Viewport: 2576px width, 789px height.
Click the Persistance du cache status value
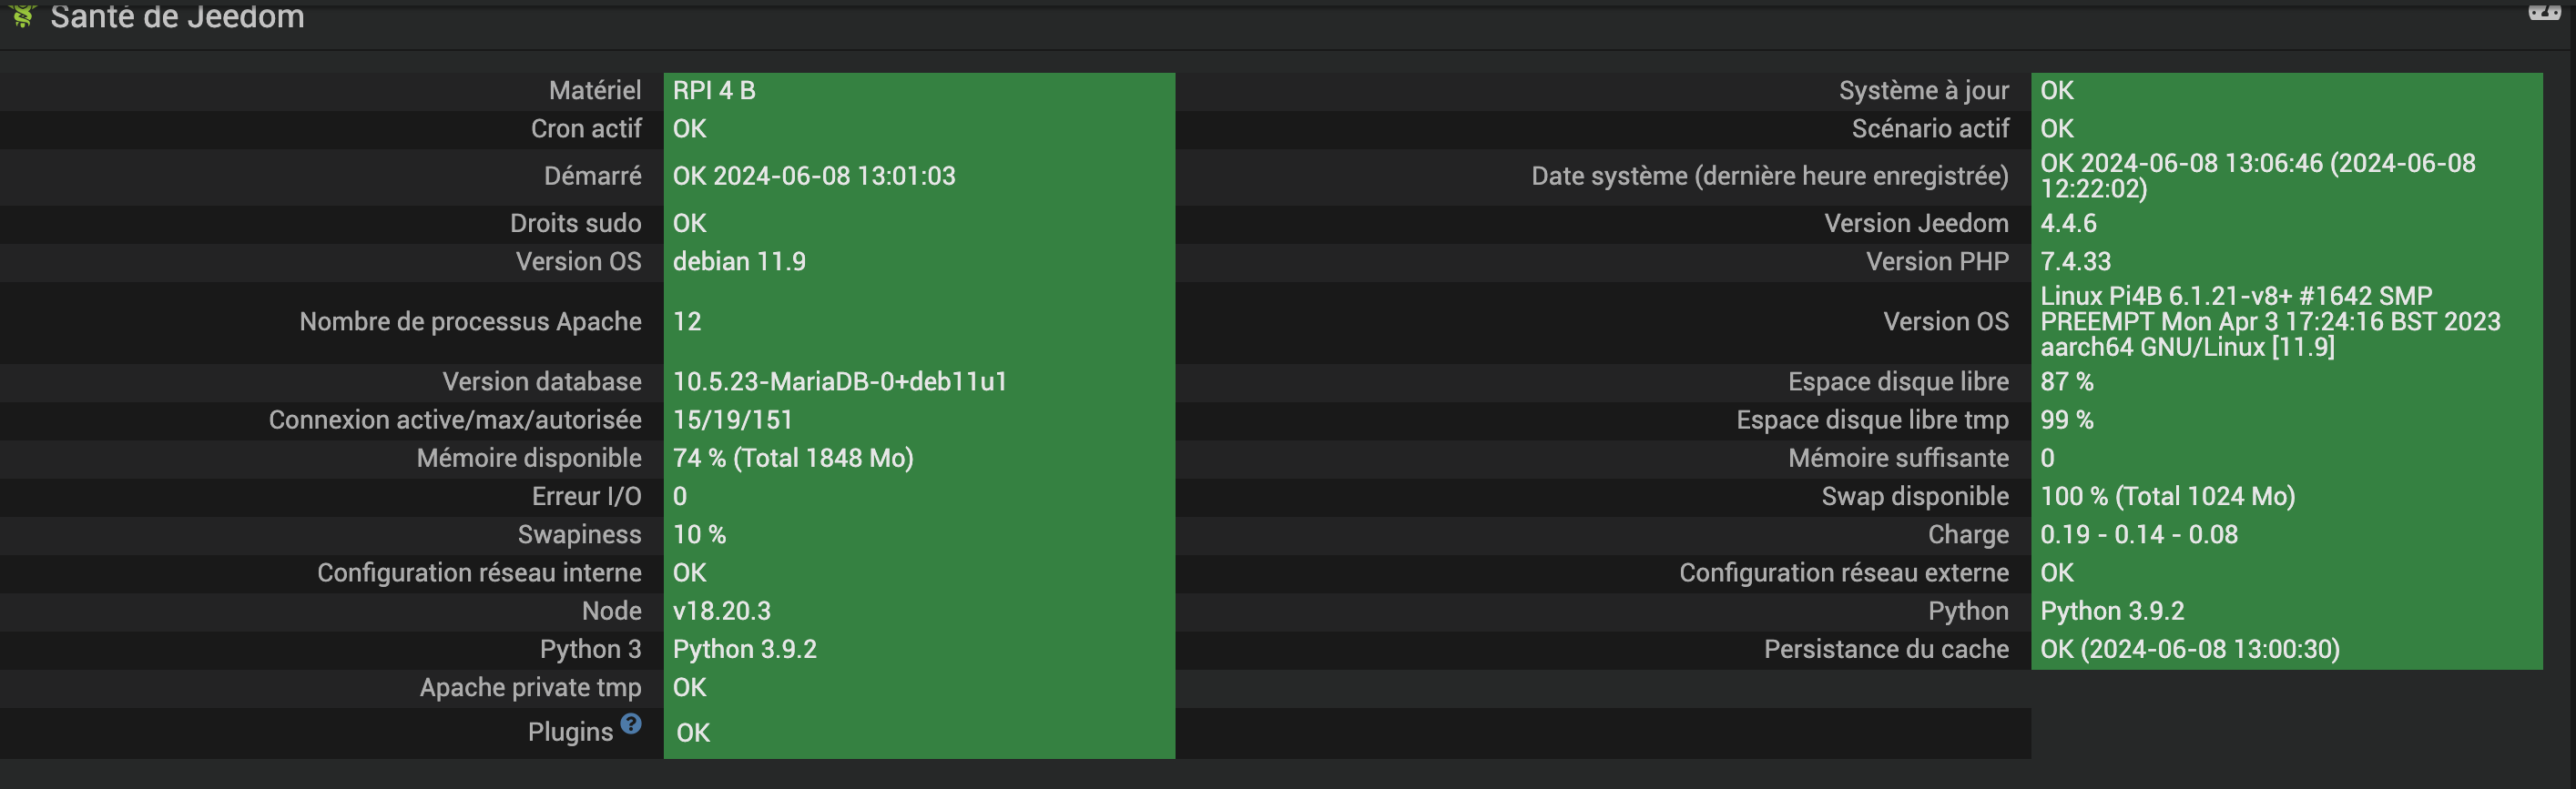[2189, 650]
